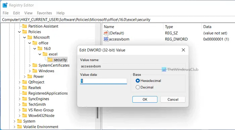
Task: Click the Realtek folder icon
Action: (x=25, y=88)
